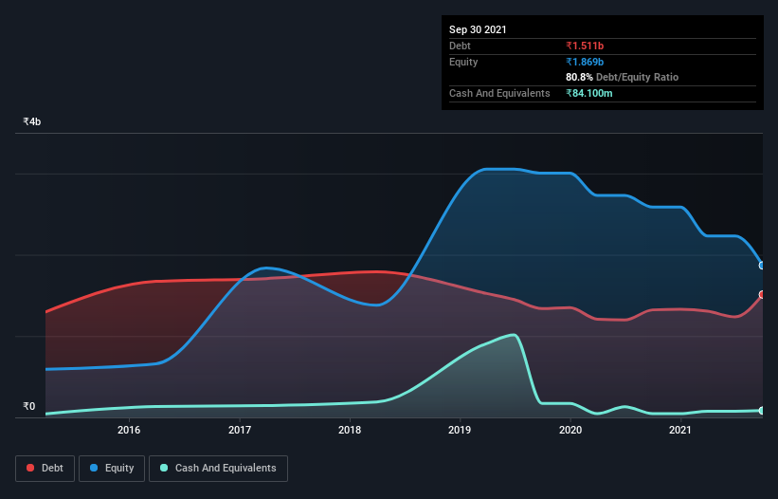Click the ₹4b y-axis label
Viewport: 778px width, 499px height.
(x=32, y=121)
